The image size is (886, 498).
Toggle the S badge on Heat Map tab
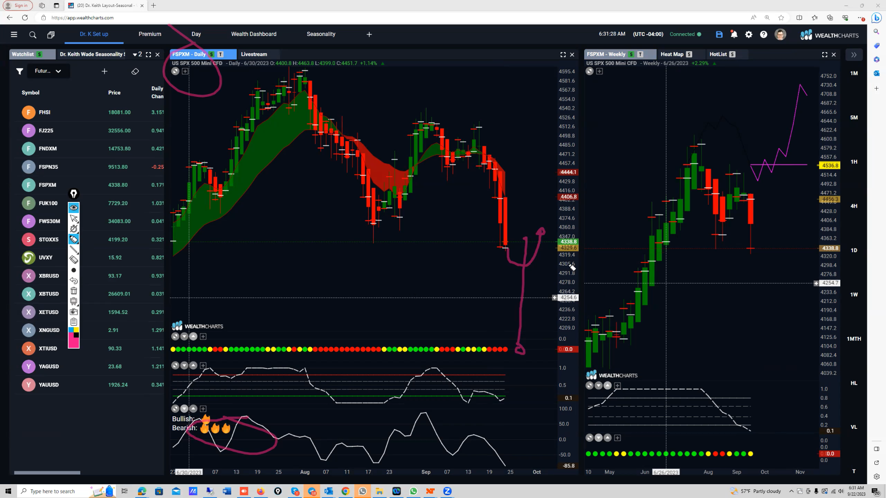(x=689, y=54)
